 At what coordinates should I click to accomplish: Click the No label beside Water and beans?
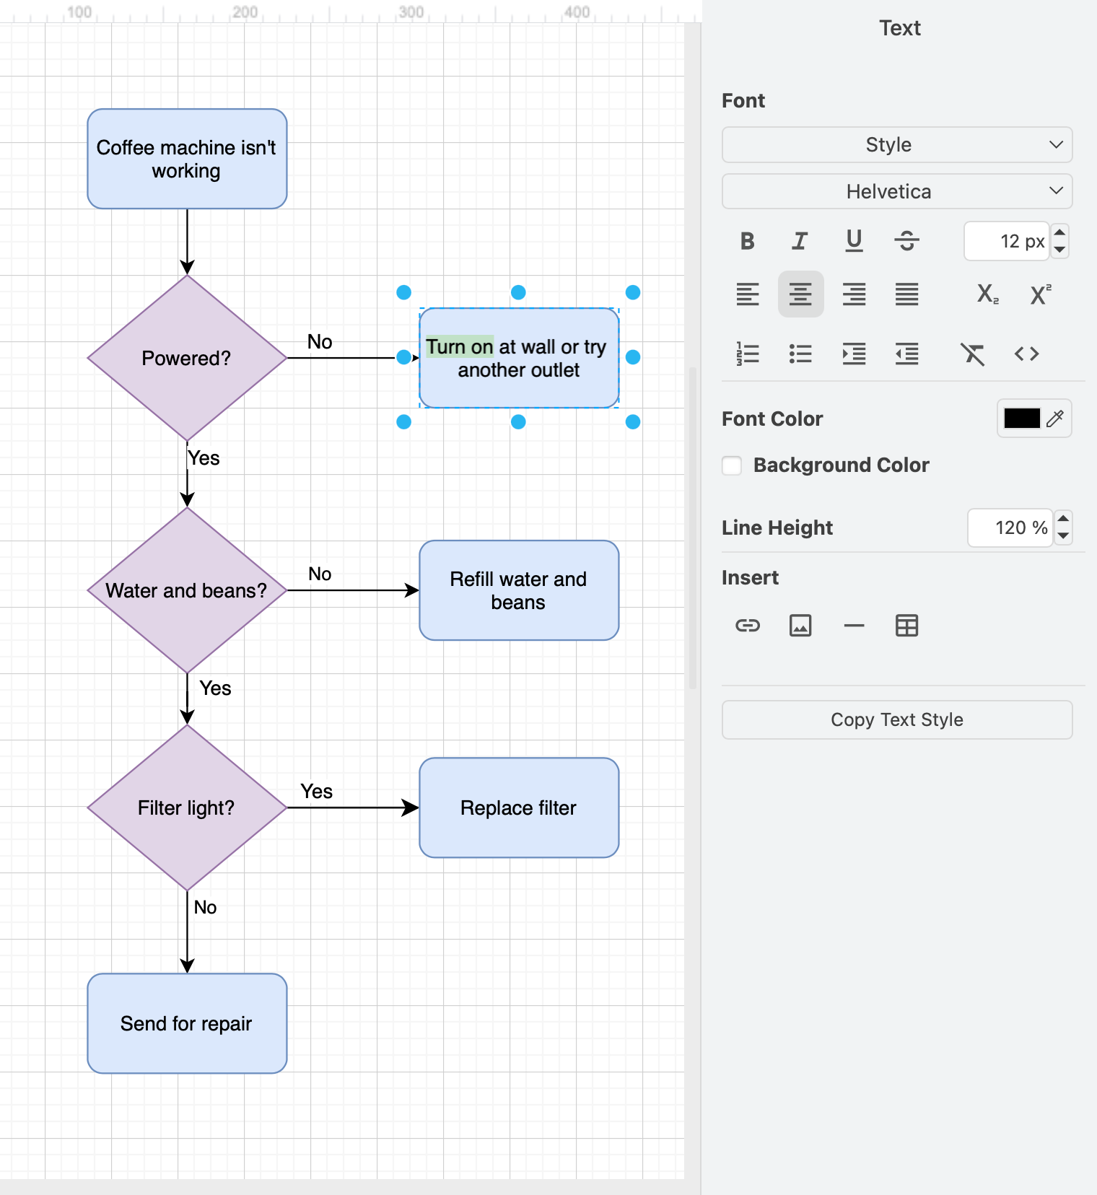point(320,574)
